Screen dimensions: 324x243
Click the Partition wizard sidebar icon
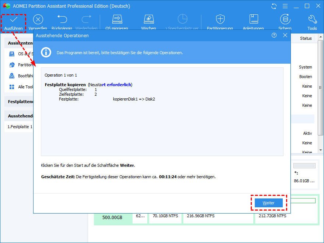pos(12,65)
